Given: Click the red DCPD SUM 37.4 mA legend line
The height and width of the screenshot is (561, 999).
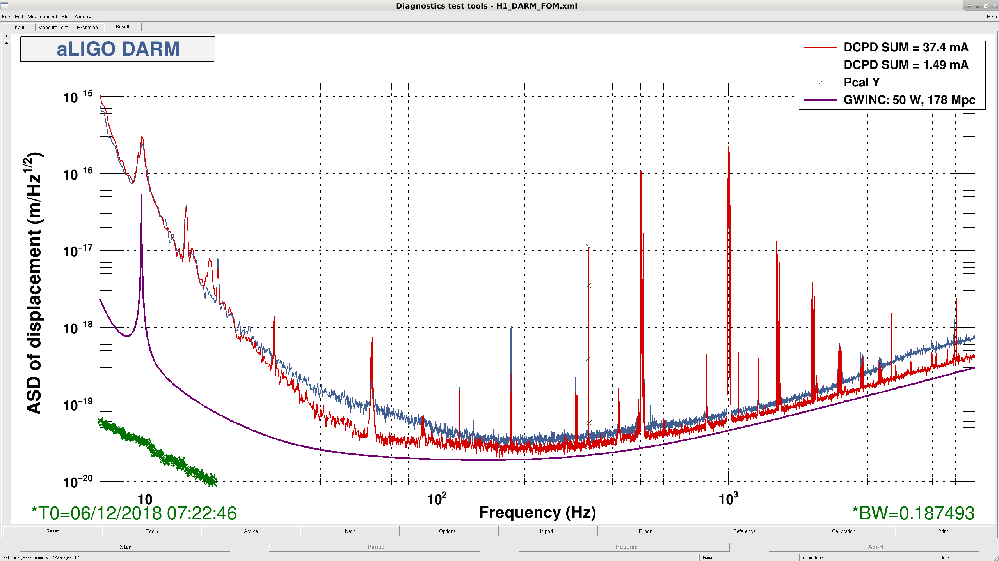Looking at the screenshot, I should click(820, 48).
